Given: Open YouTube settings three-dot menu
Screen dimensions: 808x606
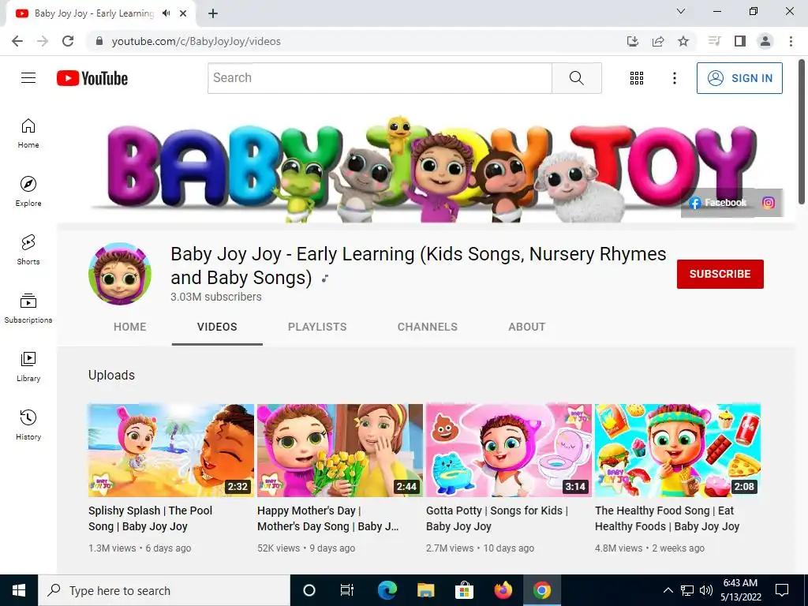Looking at the screenshot, I should point(675,78).
